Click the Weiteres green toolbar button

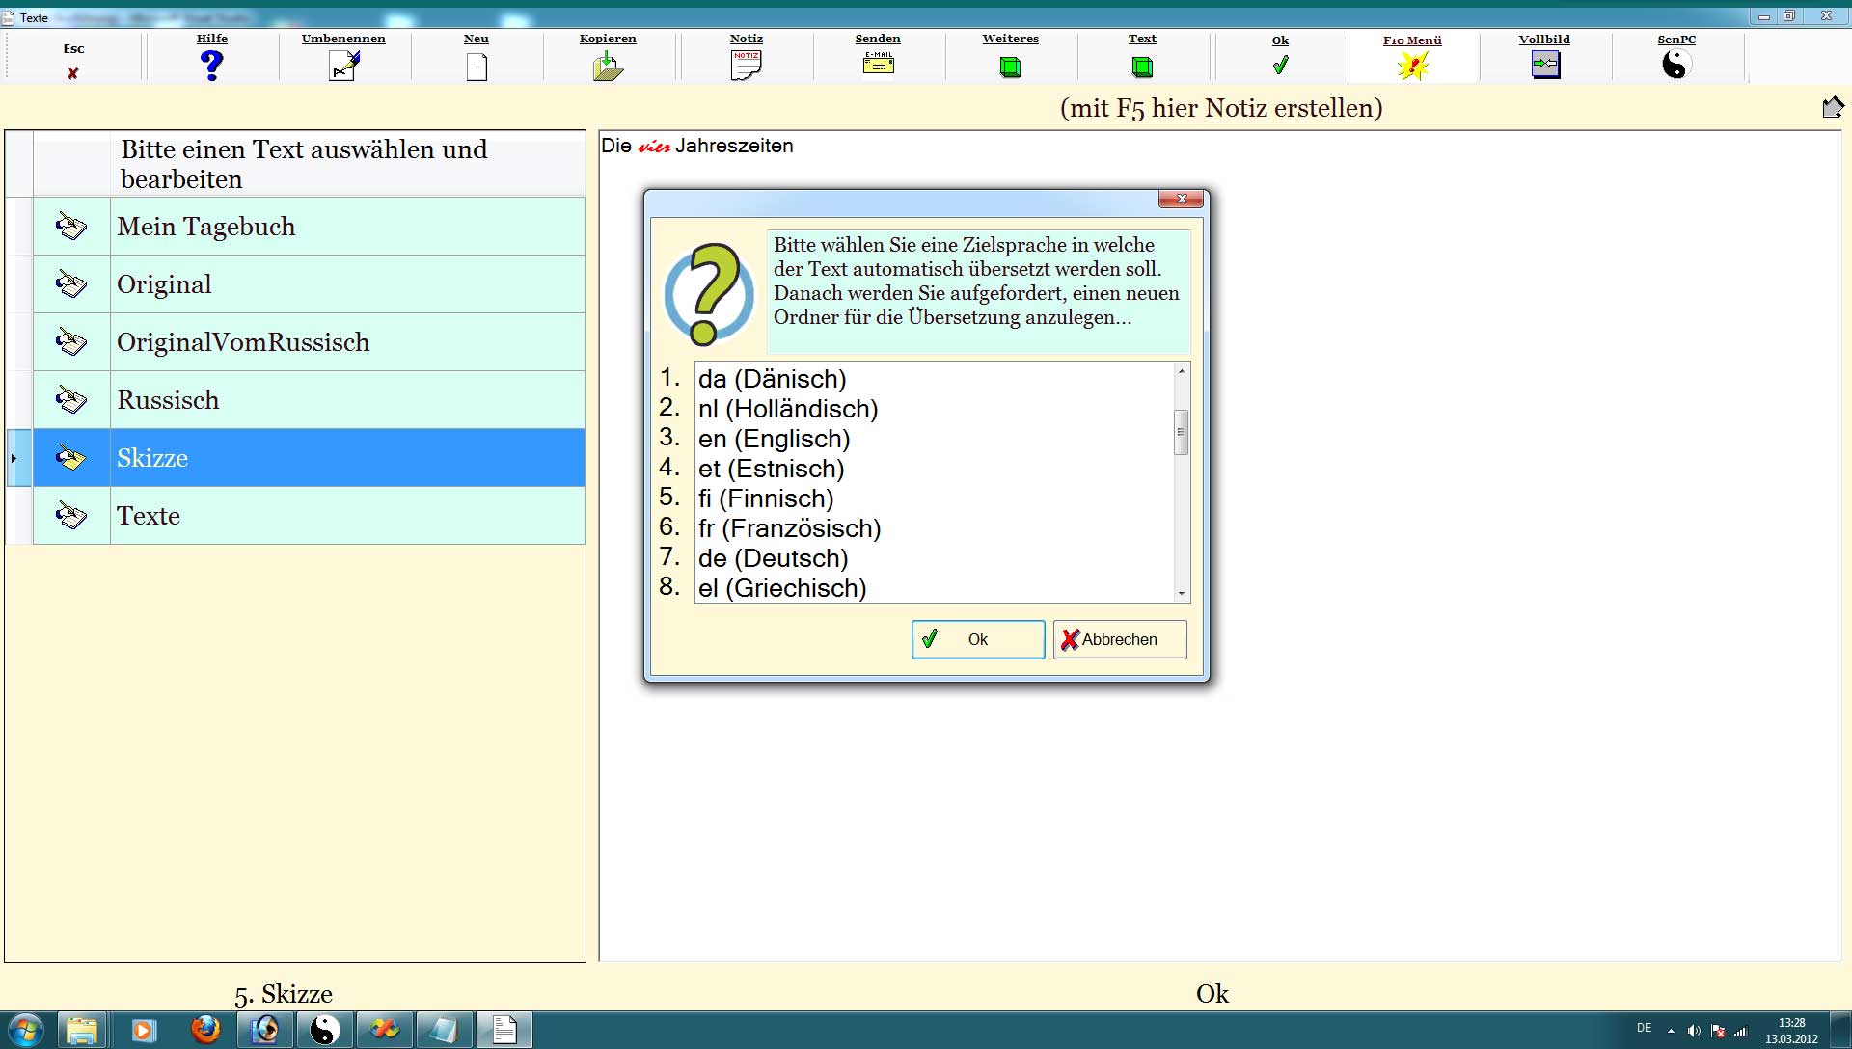pos(1010,67)
